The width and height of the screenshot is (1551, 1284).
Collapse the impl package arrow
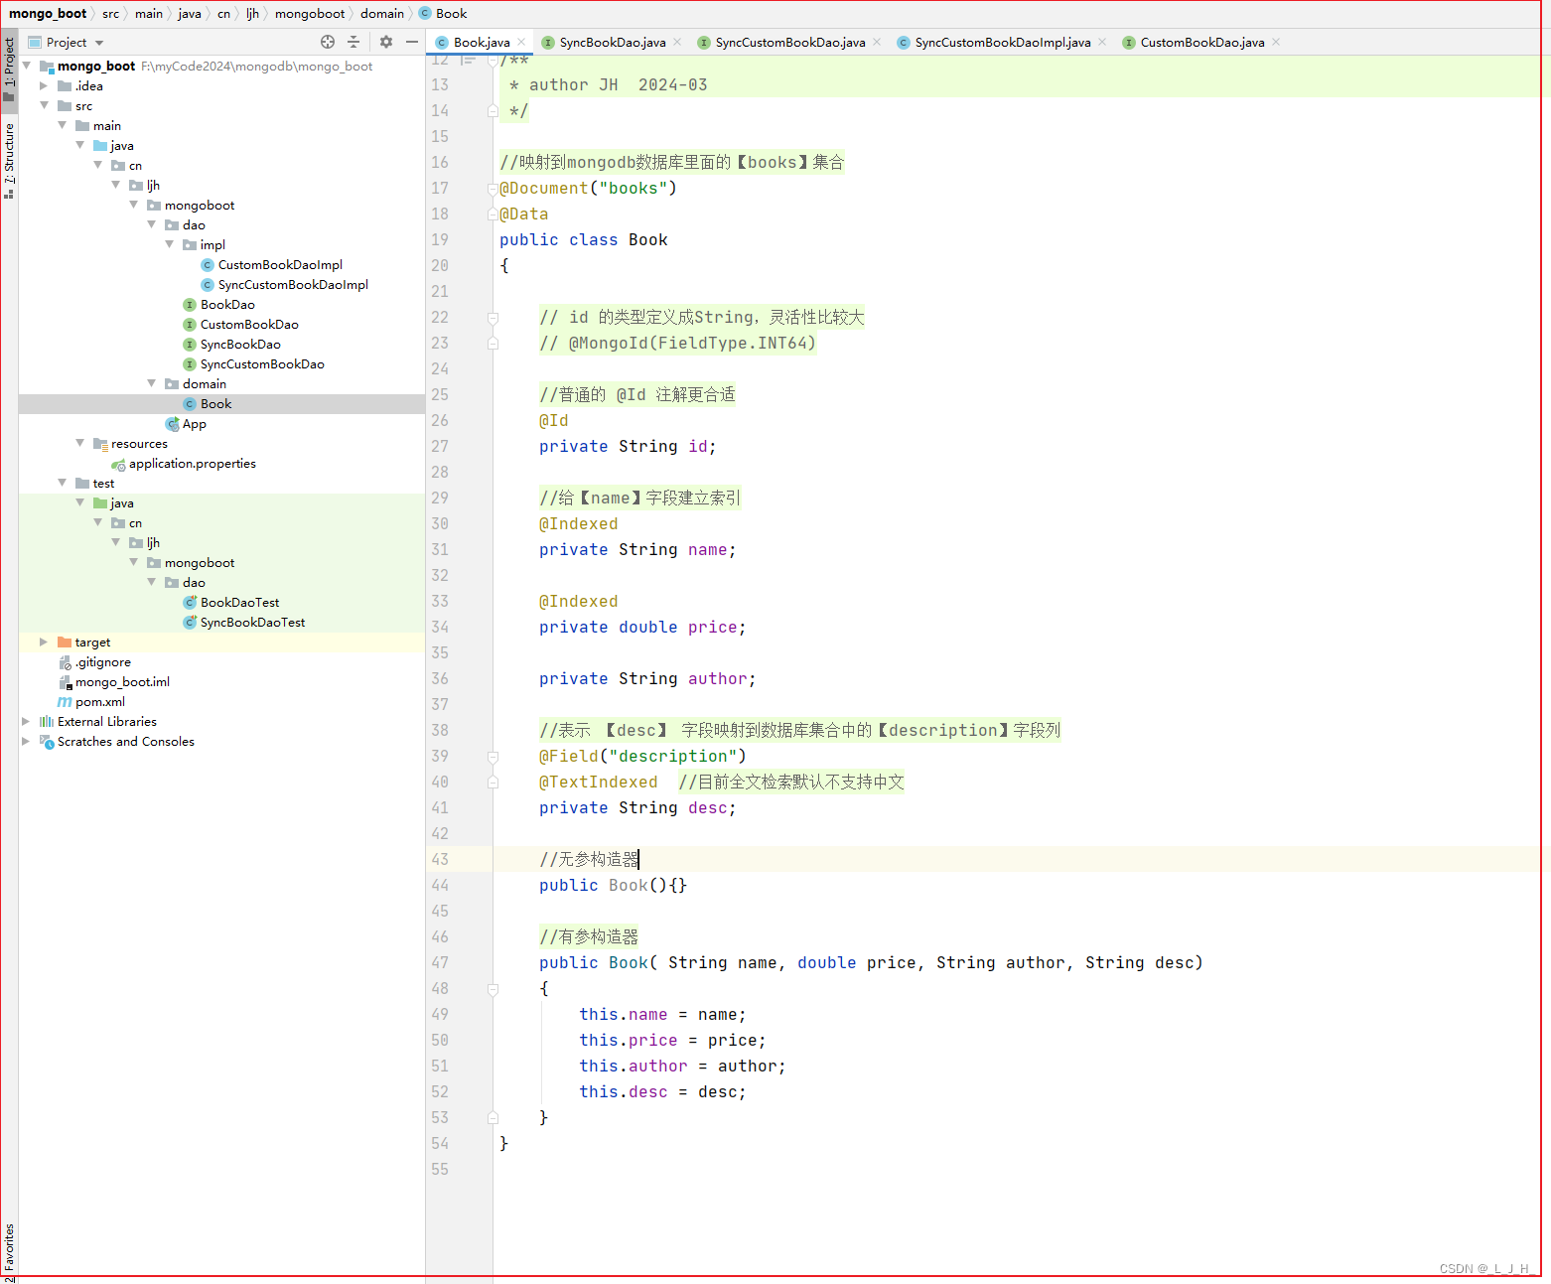click(x=169, y=244)
